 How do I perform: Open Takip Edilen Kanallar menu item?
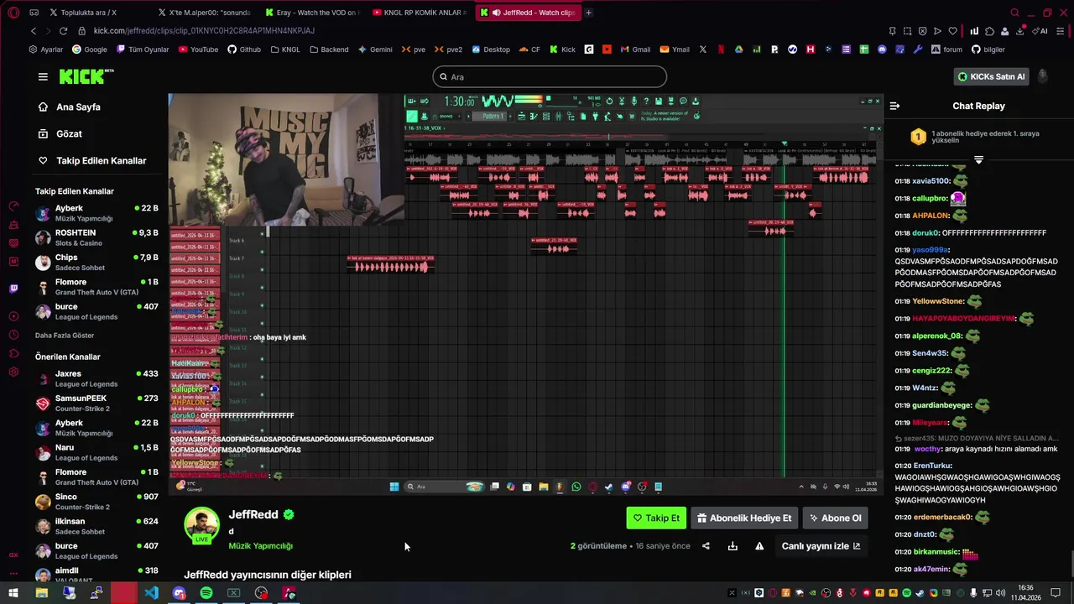92,160
